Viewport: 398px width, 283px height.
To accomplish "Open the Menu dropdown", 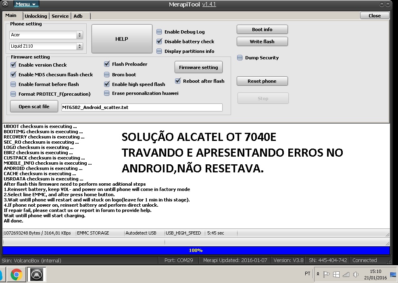I will pyautogui.click(x=25, y=4).
